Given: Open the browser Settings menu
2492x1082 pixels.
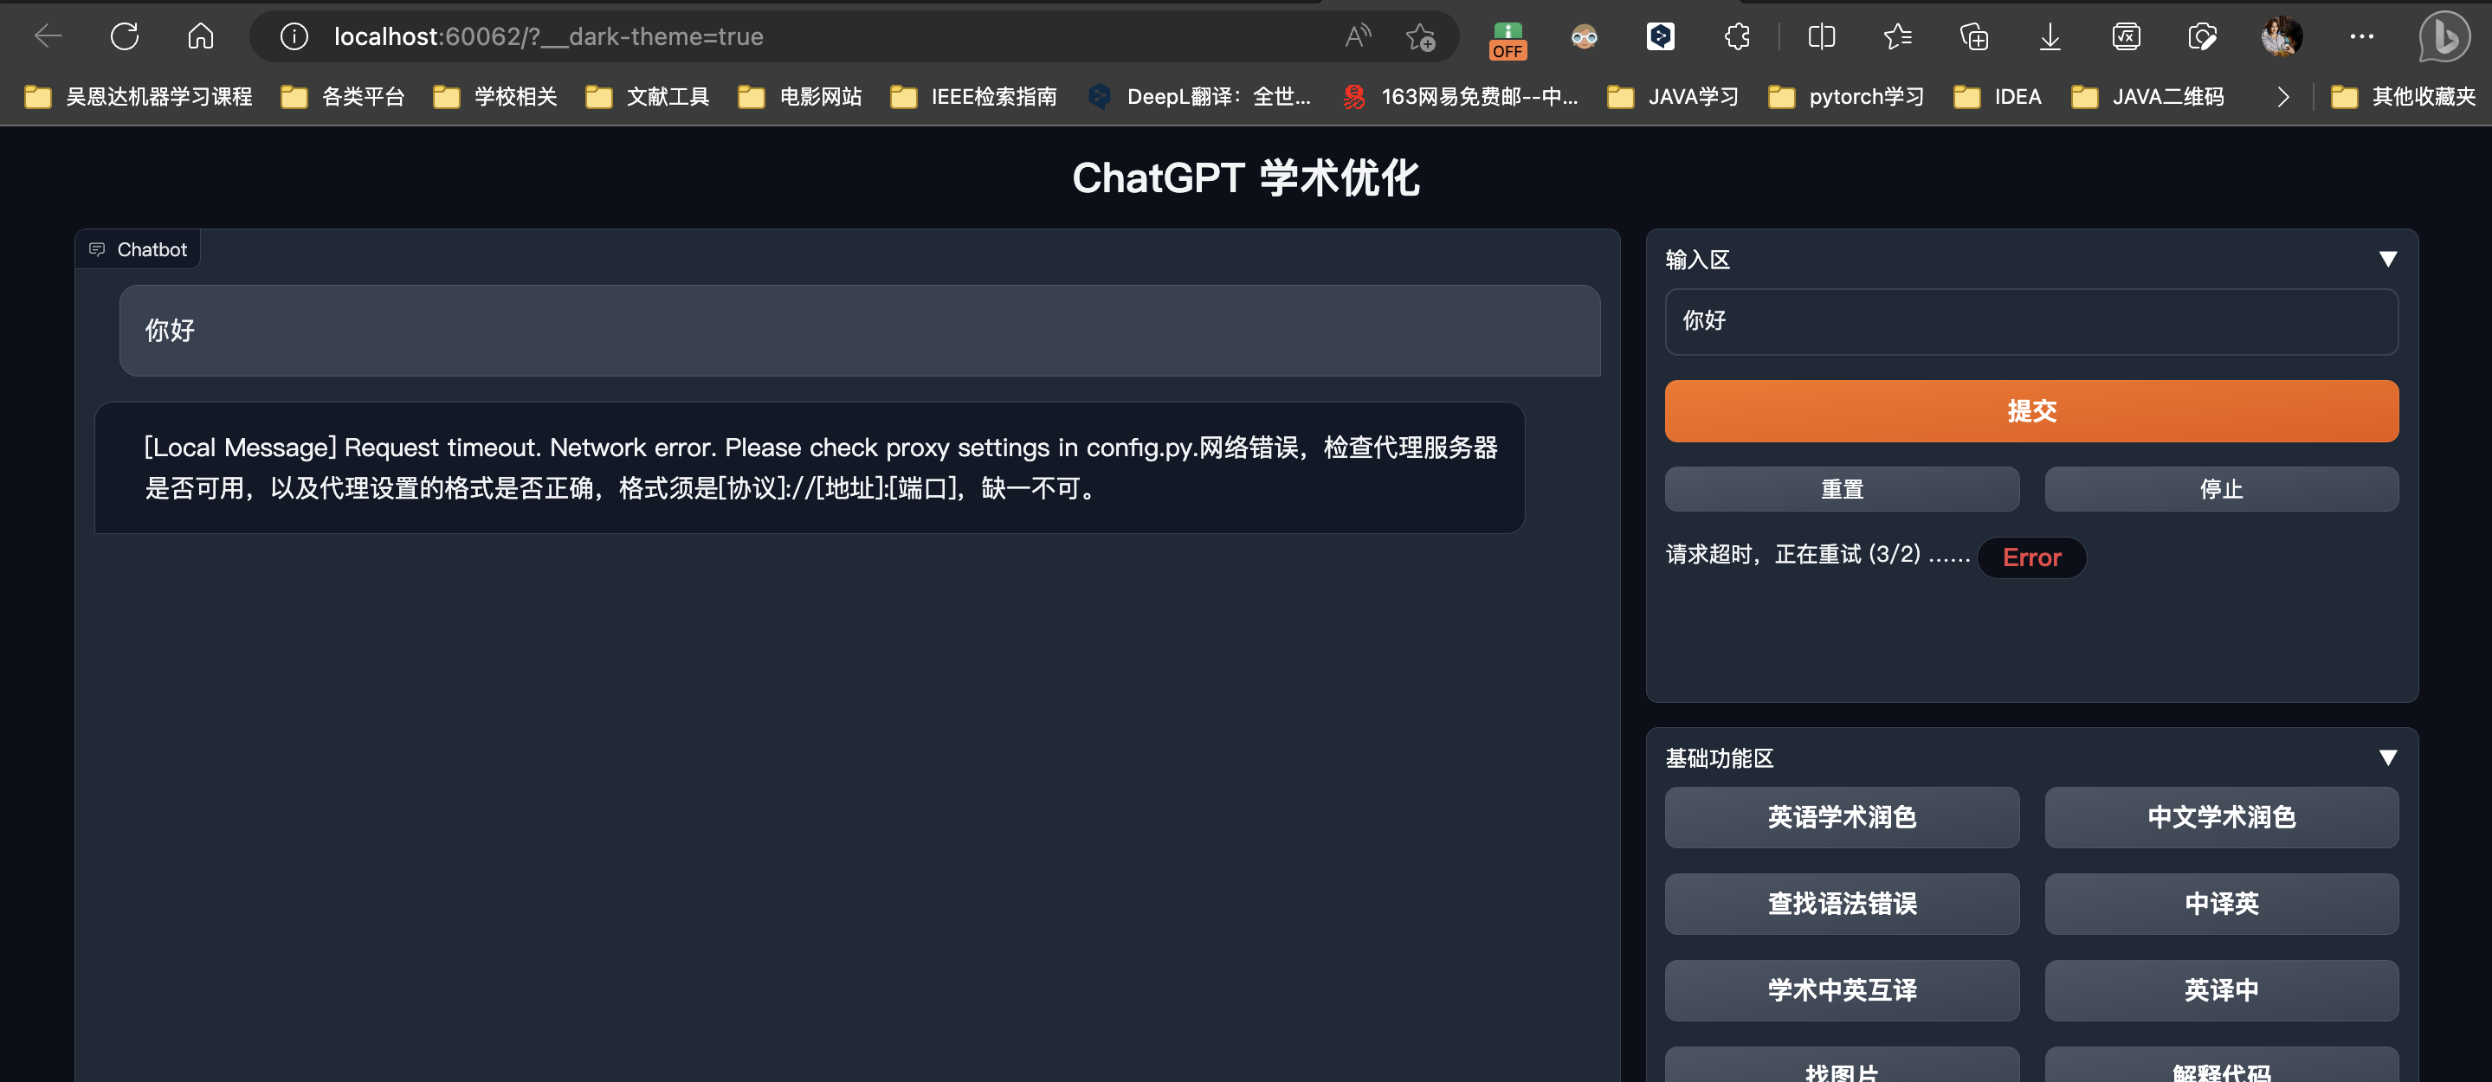Looking at the screenshot, I should pyautogui.click(x=2362, y=35).
